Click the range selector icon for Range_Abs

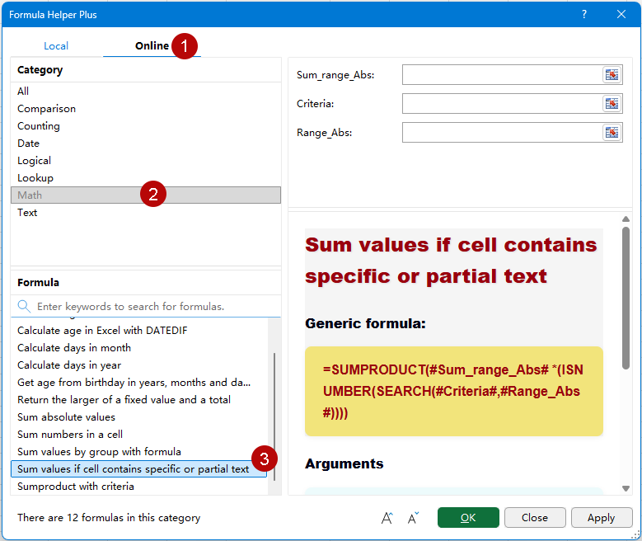pos(612,133)
